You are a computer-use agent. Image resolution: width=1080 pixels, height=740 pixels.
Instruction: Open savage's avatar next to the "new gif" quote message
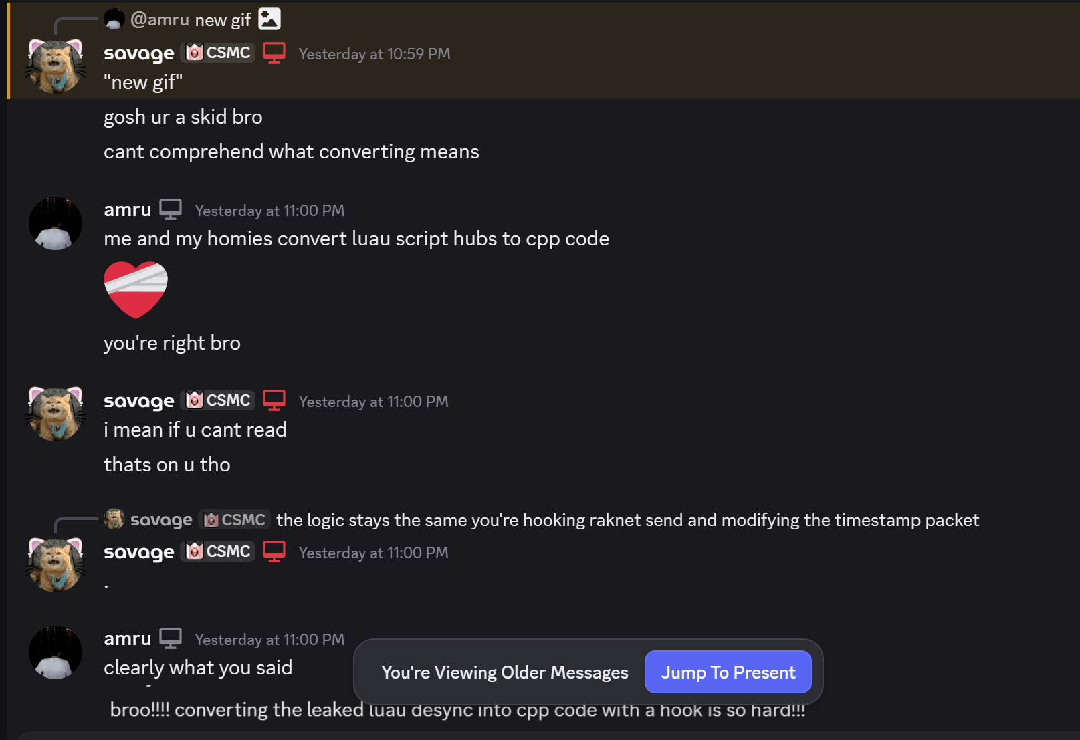56,66
